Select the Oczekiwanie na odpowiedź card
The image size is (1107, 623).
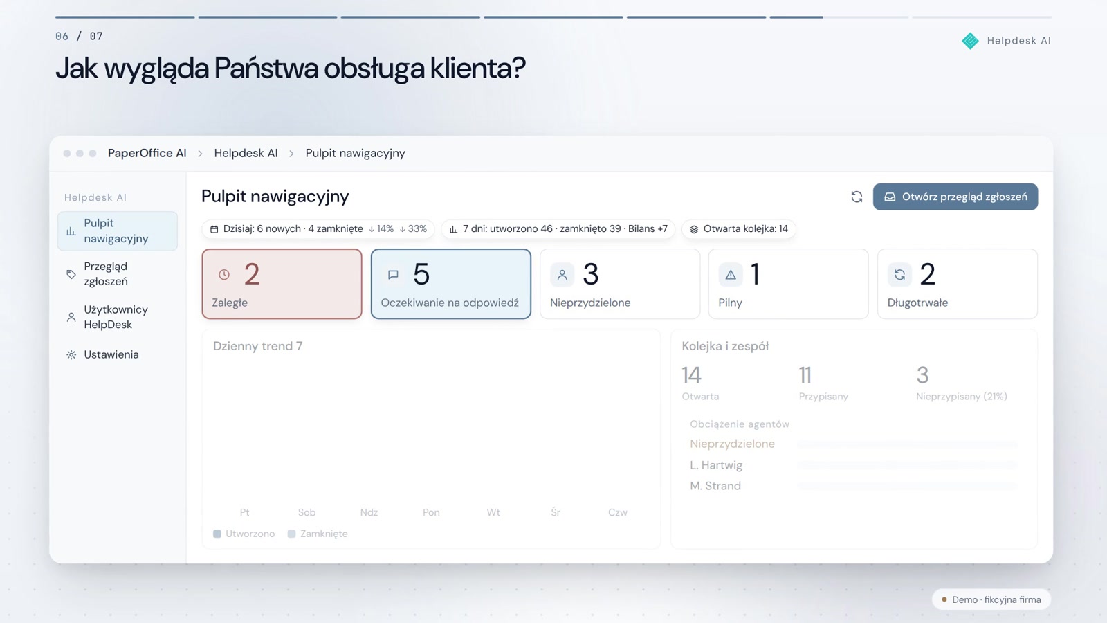point(450,284)
